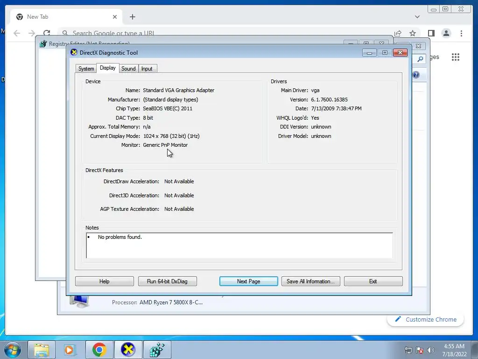Open Windows Media Player from taskbar

click(x=70, y=350)
